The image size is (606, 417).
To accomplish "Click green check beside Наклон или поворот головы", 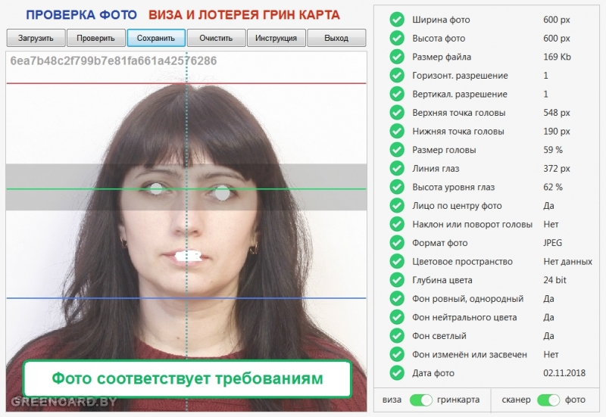I will pos(397,224).
